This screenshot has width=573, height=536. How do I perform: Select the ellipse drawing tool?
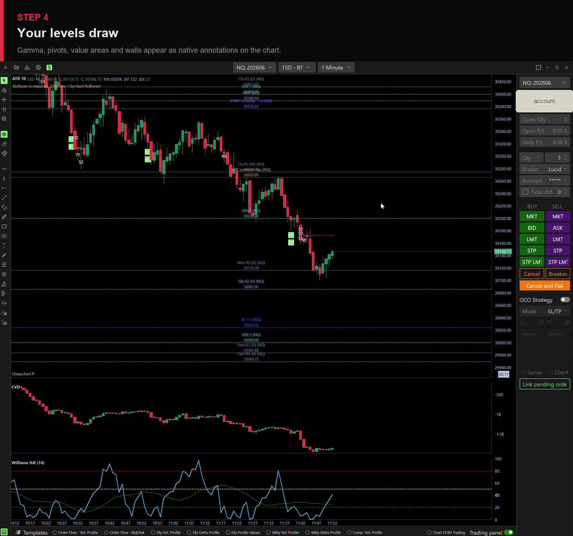(x=4, y=236)
